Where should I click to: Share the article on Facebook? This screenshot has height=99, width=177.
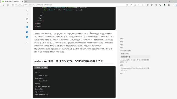(x=27, y=32)
